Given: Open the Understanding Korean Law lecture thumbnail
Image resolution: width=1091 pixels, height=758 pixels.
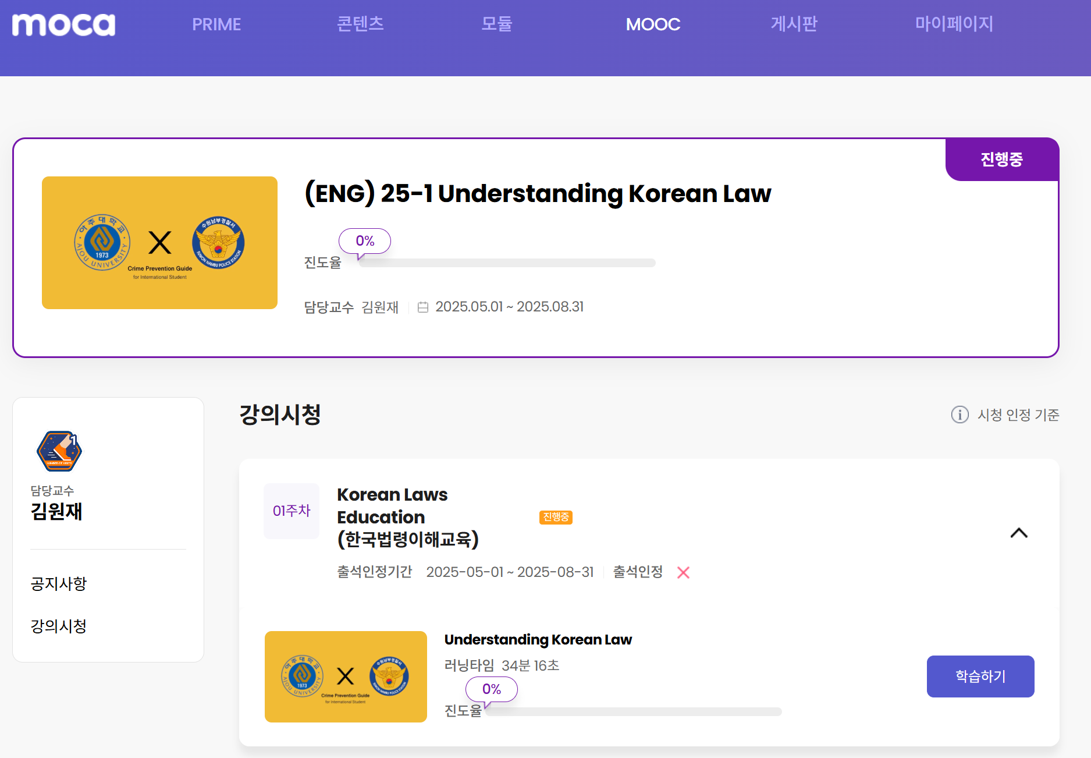Looking at the screenshot, I should tap(346, 676).
